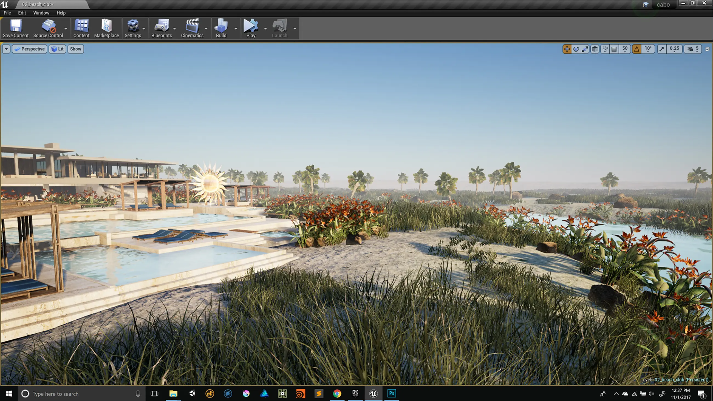The height and width of the screenshot is (401, 713).
Task: Click the 12:37 PM clock
Action: click(x=681, y=390)
